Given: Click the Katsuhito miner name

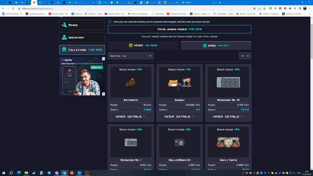Looking at the screenshot, I should [131, 100].
